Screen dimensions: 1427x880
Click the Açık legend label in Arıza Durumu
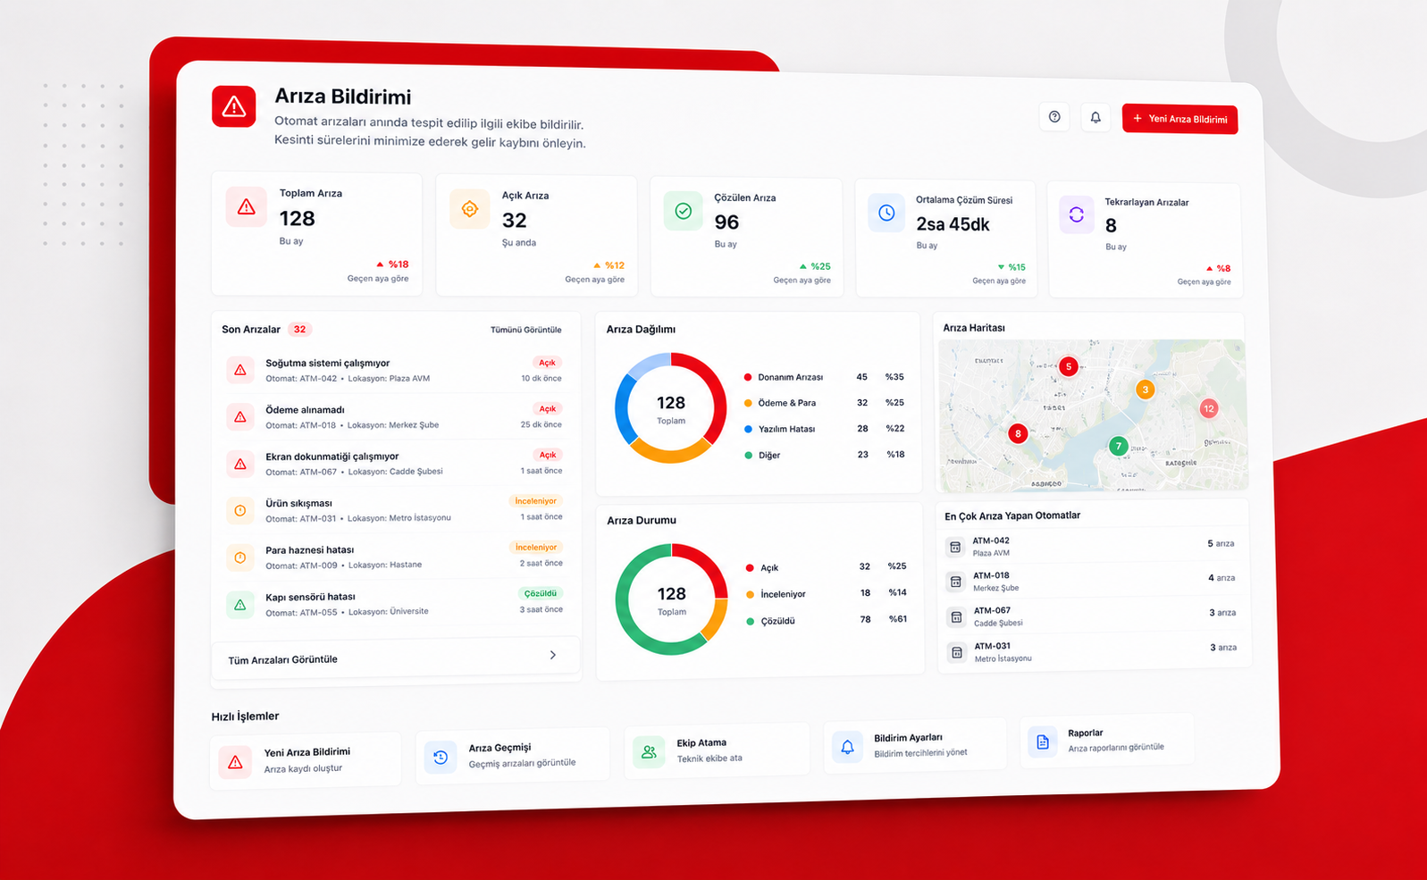pyautogui.click(x=769, y=568)
